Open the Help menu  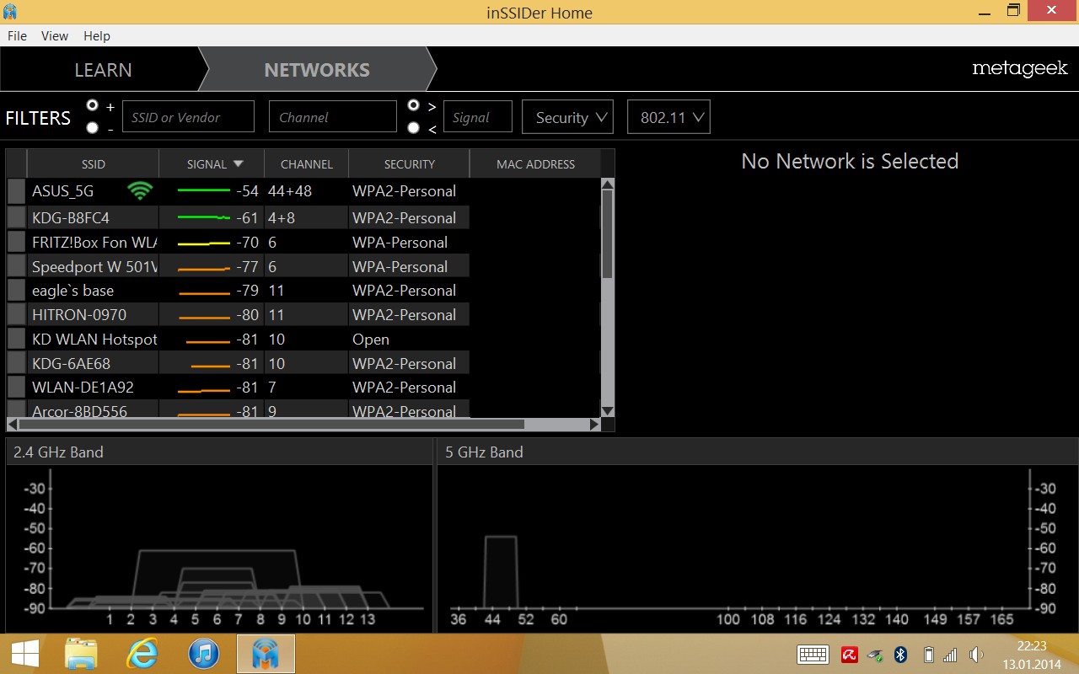(97, 36)
